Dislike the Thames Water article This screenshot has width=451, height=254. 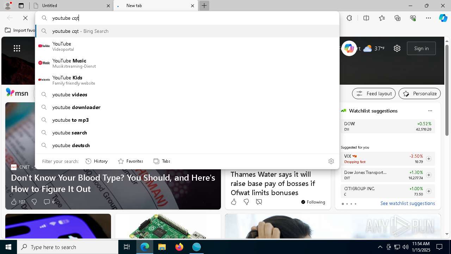click(x=246, y=202)
